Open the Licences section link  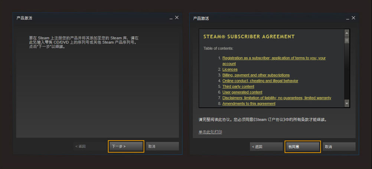(230, 69)
